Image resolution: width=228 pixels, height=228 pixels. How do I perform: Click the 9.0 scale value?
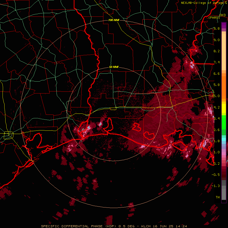(x=217, y=40)
